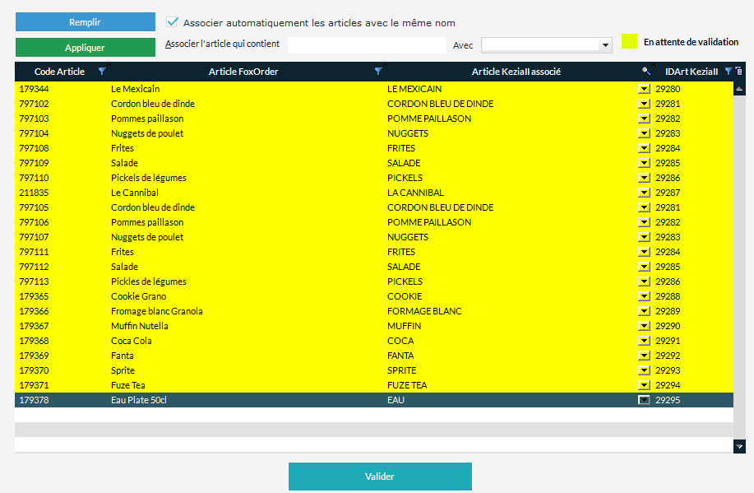
Task: Open the dropdown for the EAU row
Action: [x=644, y=400]
